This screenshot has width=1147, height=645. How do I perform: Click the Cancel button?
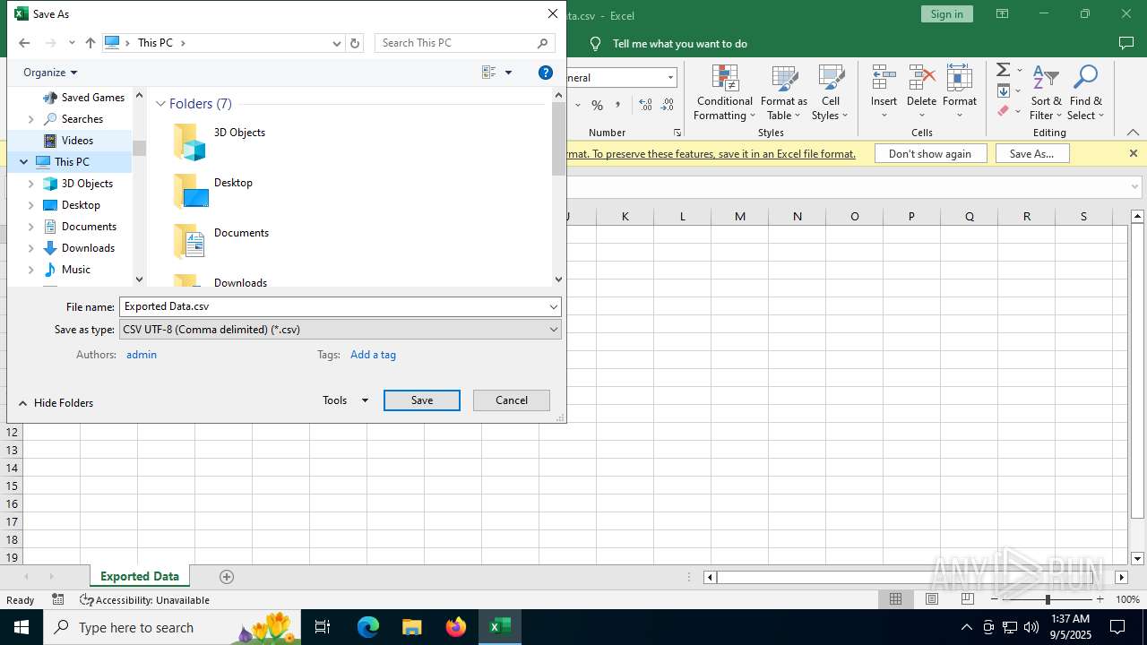click(512, 400)
